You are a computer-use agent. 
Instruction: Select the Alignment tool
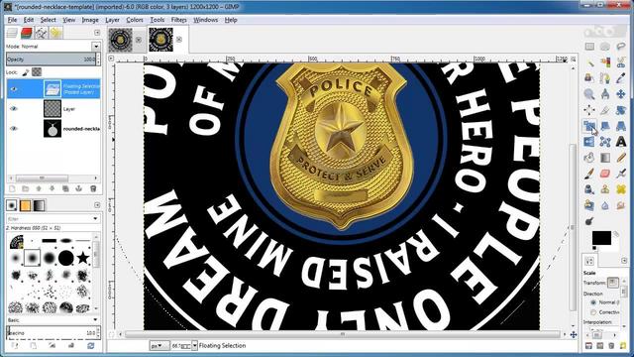(x=589, y=110)
